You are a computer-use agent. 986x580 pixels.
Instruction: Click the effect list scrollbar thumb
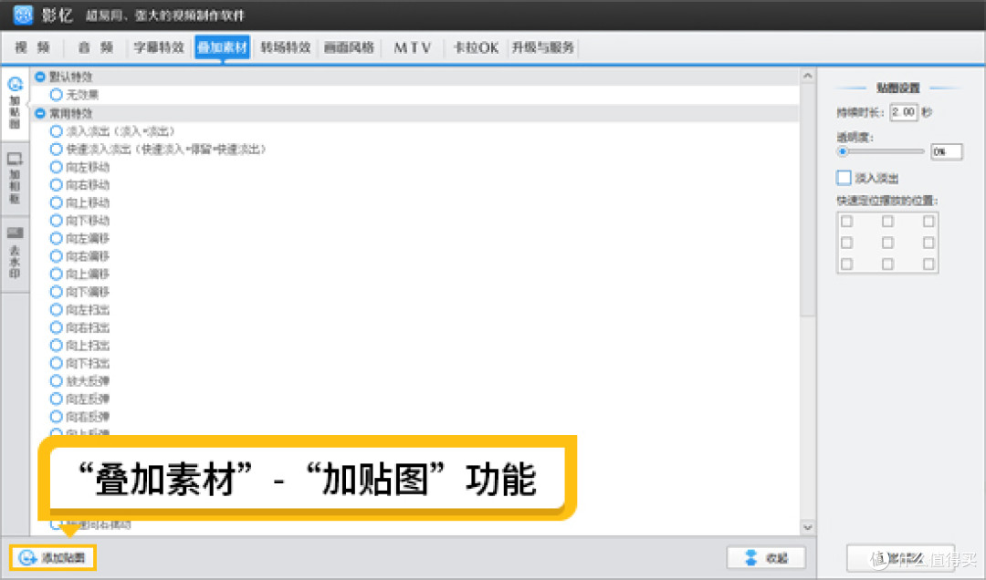tap(808, 200)
